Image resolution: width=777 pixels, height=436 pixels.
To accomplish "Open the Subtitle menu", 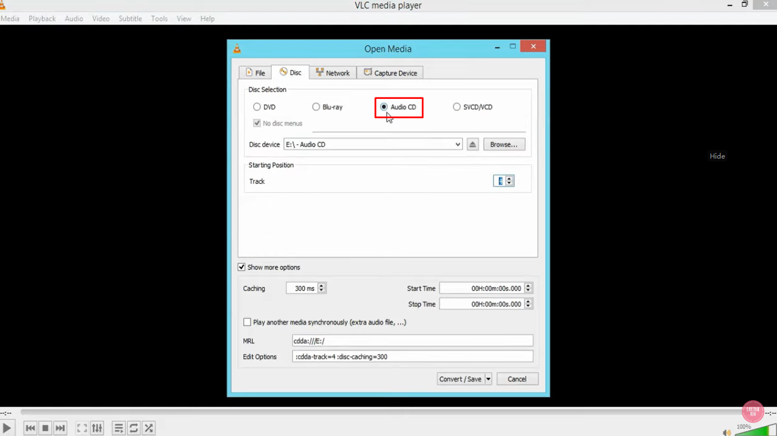I will 131,19.
